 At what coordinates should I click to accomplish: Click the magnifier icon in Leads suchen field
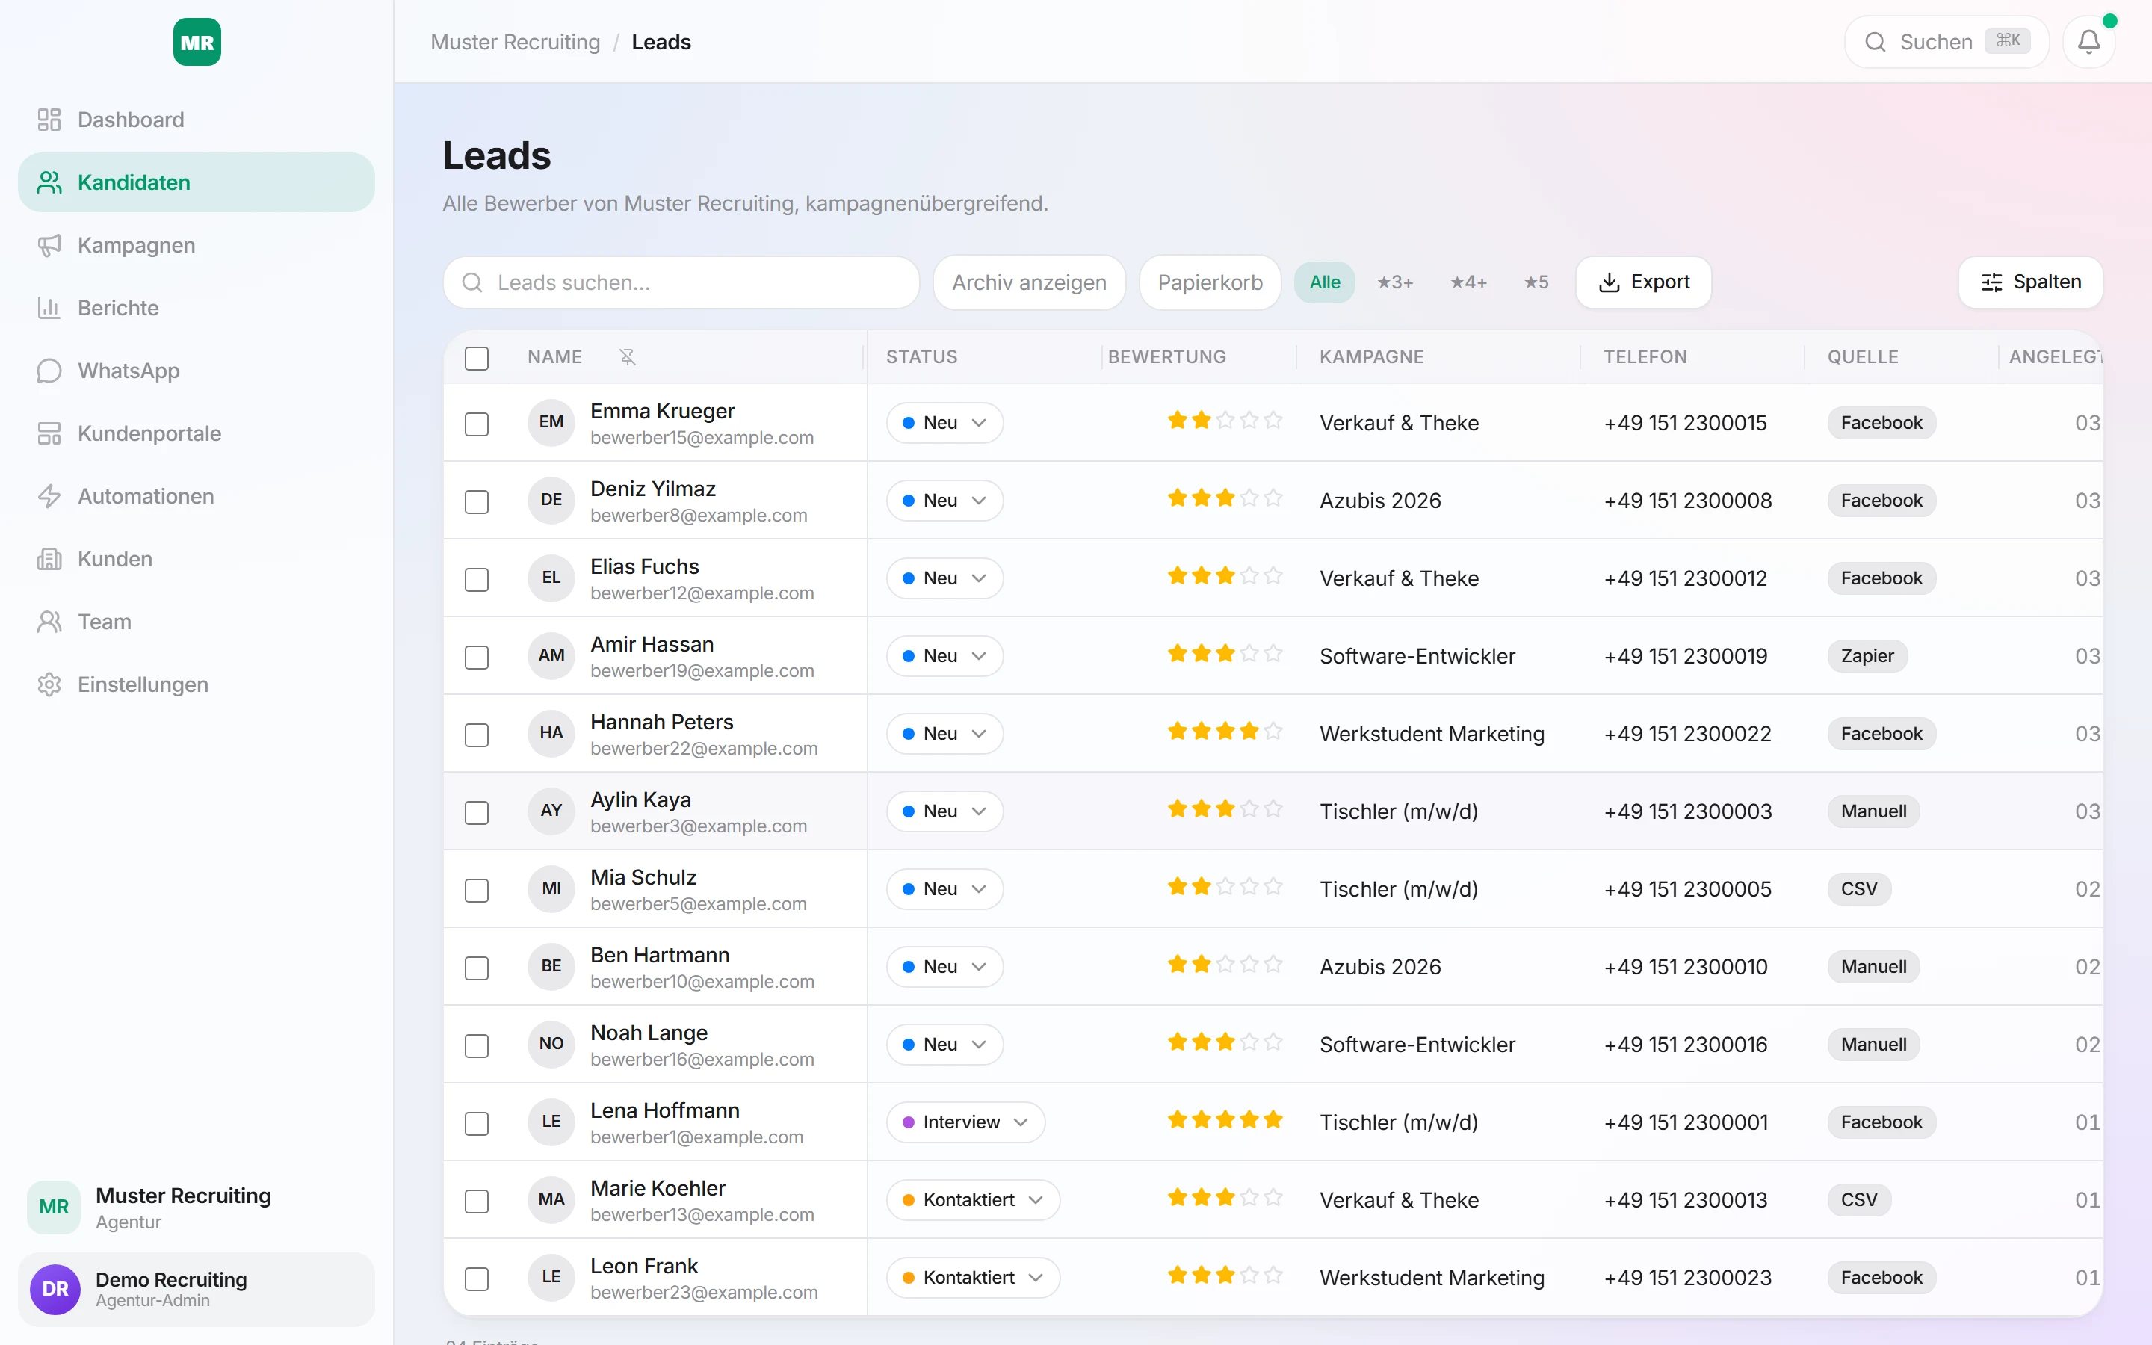(x=472, y=283)
